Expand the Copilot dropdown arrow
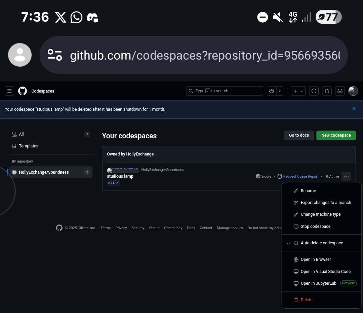Image resolution: width=363 pixels, height=313 pixels. point(280,91)
